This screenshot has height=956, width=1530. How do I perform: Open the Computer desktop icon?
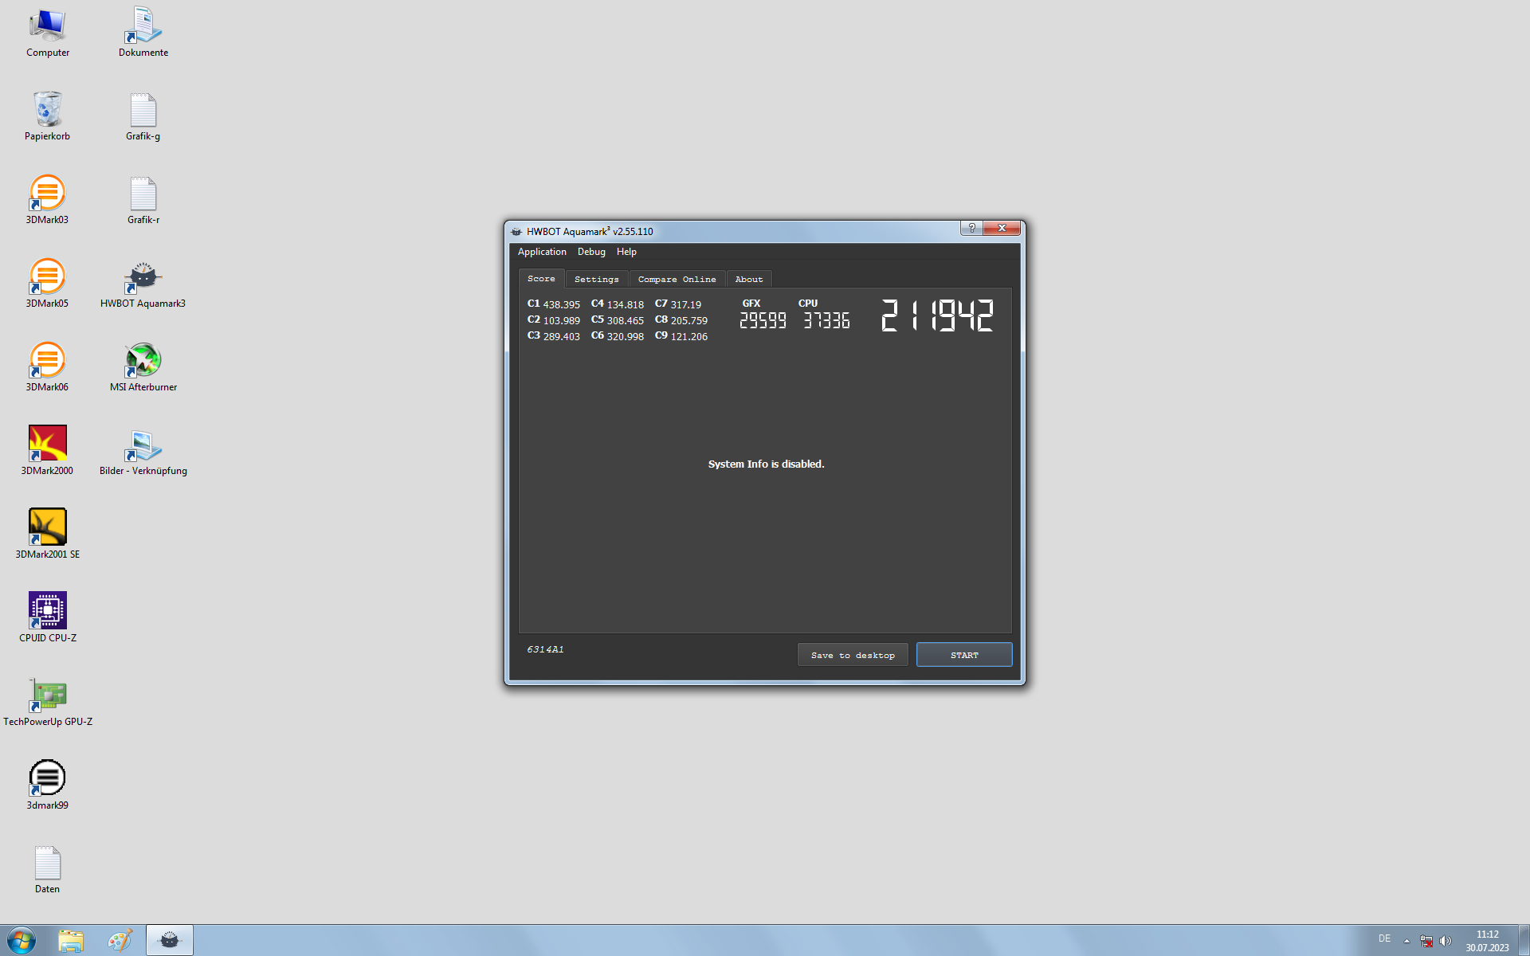pos(48,33)
